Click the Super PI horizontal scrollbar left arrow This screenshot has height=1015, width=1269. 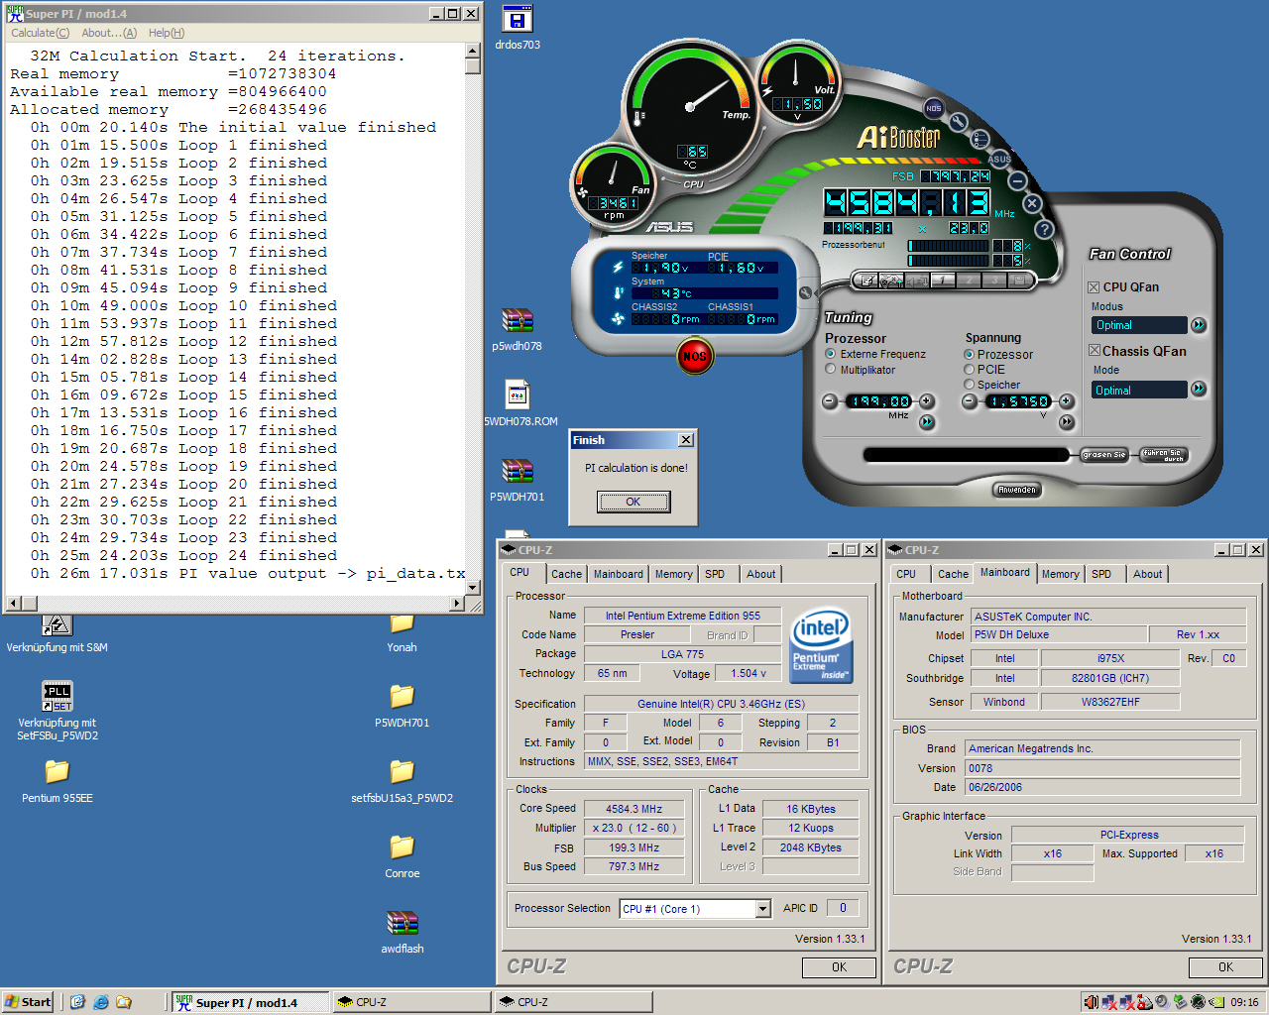14,603
